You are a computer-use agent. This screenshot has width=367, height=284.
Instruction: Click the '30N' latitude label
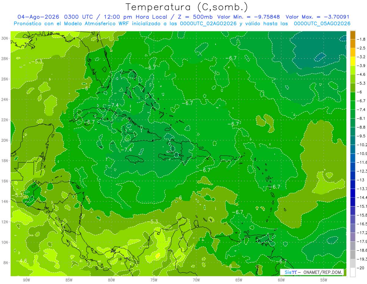point(5,38)
